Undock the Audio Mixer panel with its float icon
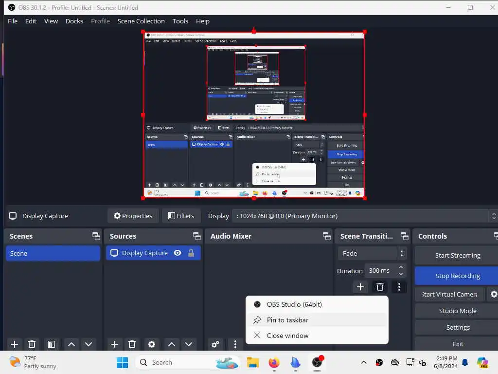The width and height of the screenshot is (498, 374). 326,236
